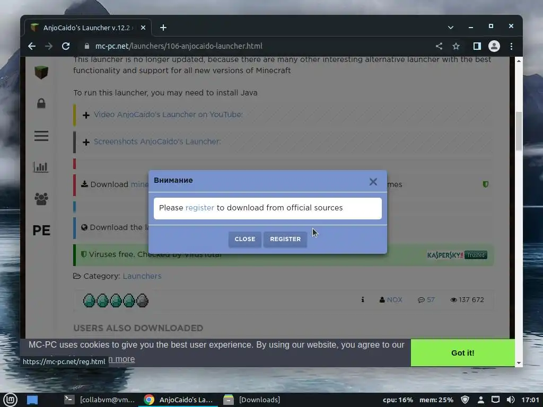Open the bar chart statistics sidebar icon
Image resolution: width=543 pixels, height=407 pixels.
click(x=41, y=167)
